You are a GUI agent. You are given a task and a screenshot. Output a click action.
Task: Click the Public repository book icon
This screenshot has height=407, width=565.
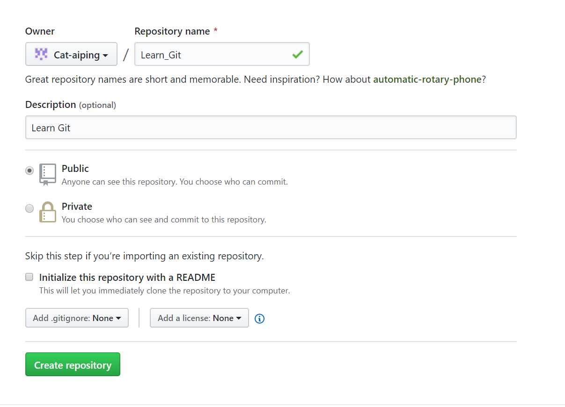click(47, 175)
